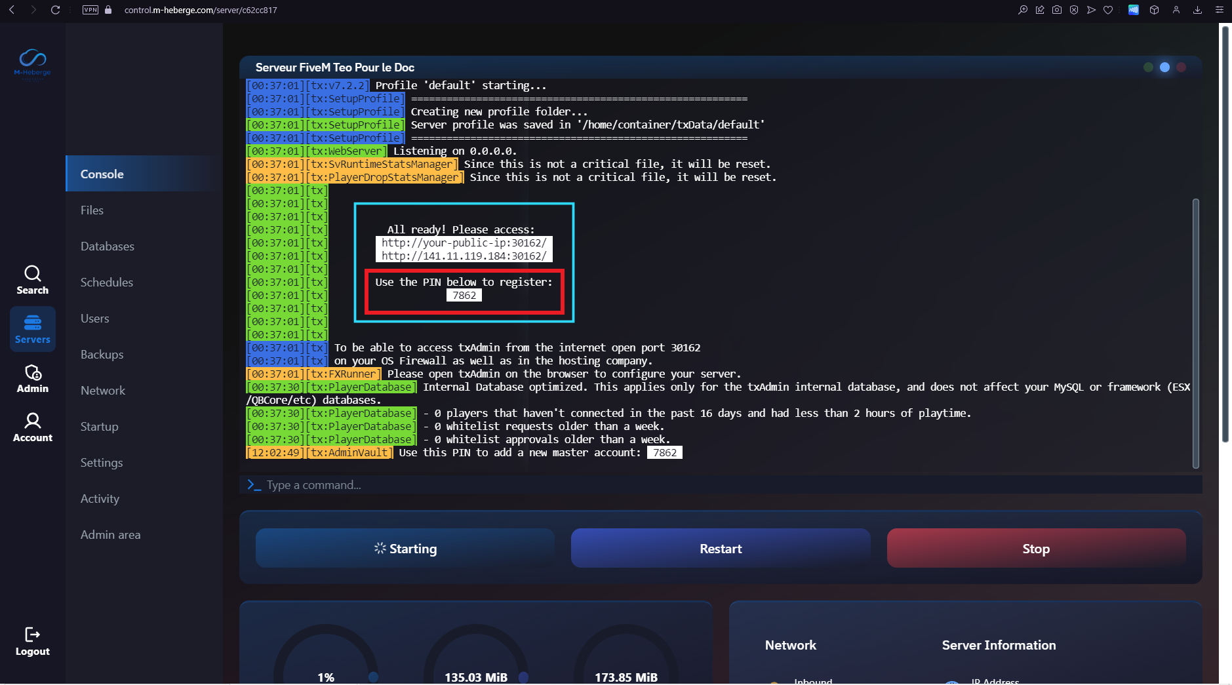
Task: Toggle the VPN badge in address bar
Action: [x=90, y=10]
